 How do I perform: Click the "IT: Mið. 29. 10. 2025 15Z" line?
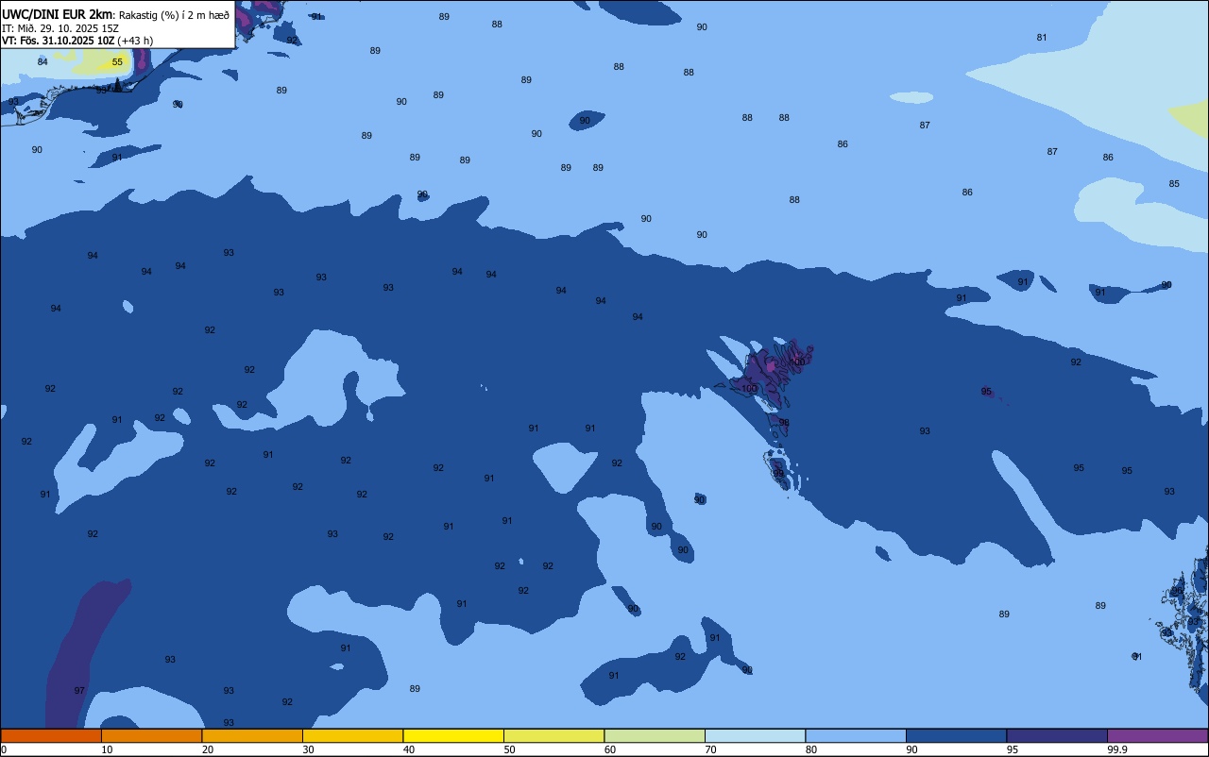click(60, 27)
